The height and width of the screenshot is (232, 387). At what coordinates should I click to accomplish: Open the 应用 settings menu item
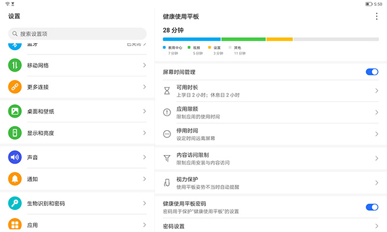click(x=78, y=225)
